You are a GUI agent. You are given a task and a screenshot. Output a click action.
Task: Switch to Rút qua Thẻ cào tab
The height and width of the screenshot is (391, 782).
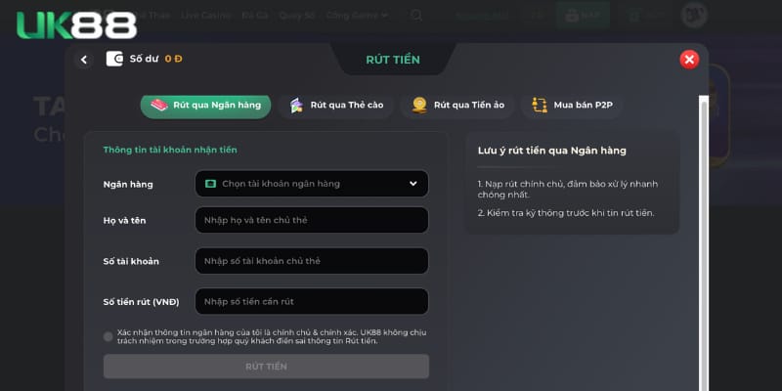tap(336, 106)
